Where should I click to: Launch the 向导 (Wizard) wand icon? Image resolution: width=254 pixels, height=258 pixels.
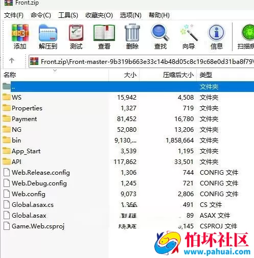click(x=189, y=33)
